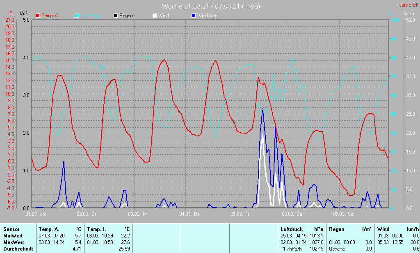
Task: Click the 'MaxWert' row label
Action: (x=14, y=242)
